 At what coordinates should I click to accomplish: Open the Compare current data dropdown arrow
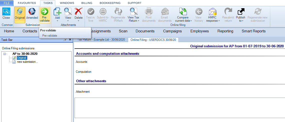click(x=191, y=21)
